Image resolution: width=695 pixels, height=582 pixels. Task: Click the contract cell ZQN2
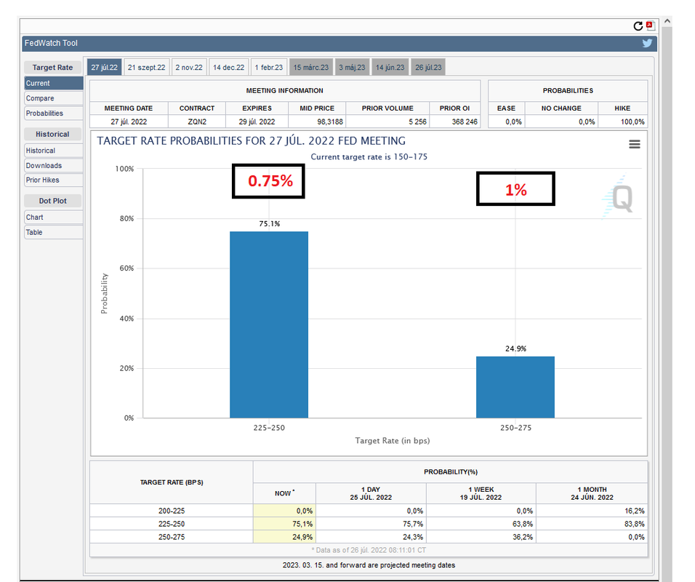click(197, 121)
